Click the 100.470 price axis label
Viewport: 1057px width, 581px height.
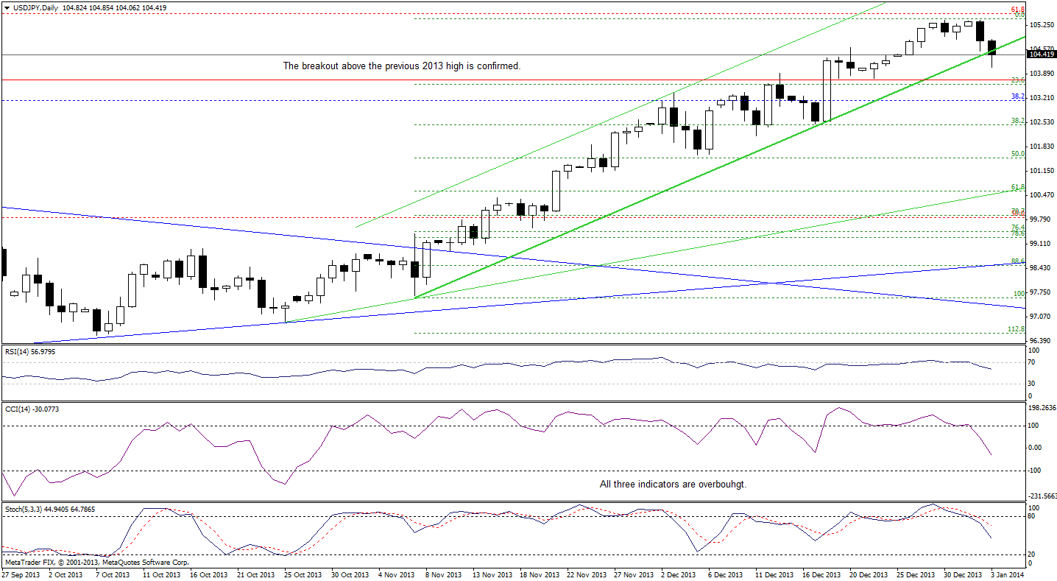point(1041,194)
